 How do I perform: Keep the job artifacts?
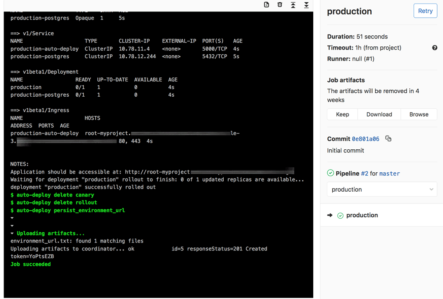click(x=342, y=114)
